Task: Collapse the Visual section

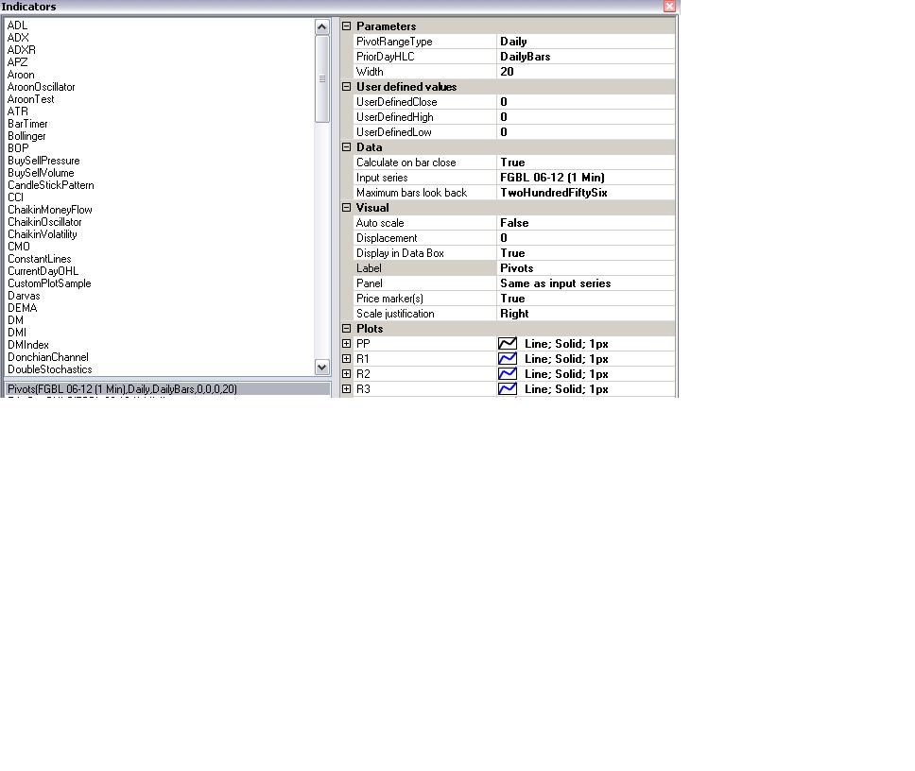Action: [x=347, y=208]
